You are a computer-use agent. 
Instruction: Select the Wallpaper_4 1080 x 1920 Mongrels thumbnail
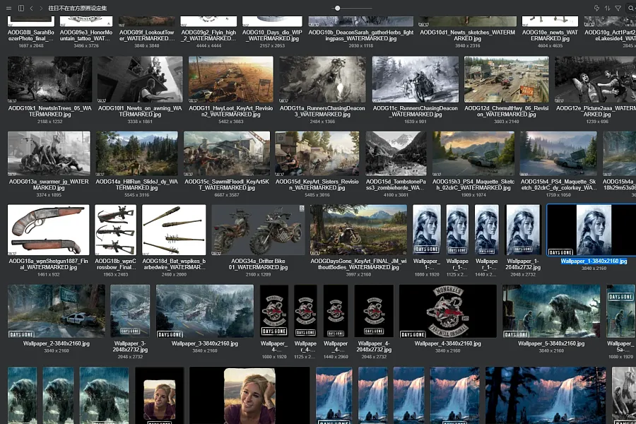tap(274, 311)
